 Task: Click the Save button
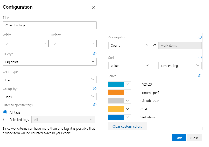pyautogui.click(x=179, y=138)
